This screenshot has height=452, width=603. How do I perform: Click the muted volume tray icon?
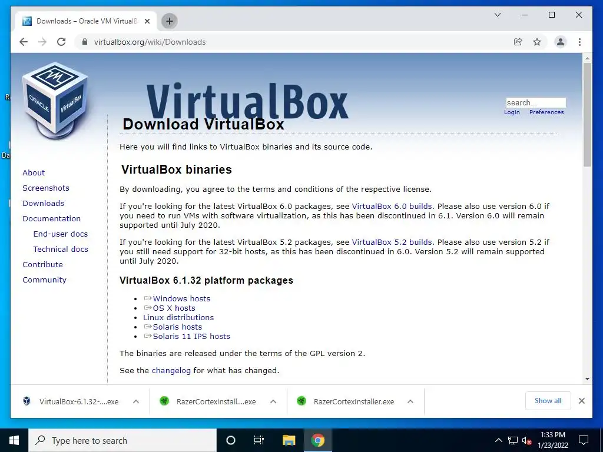[x=527, y=440]
